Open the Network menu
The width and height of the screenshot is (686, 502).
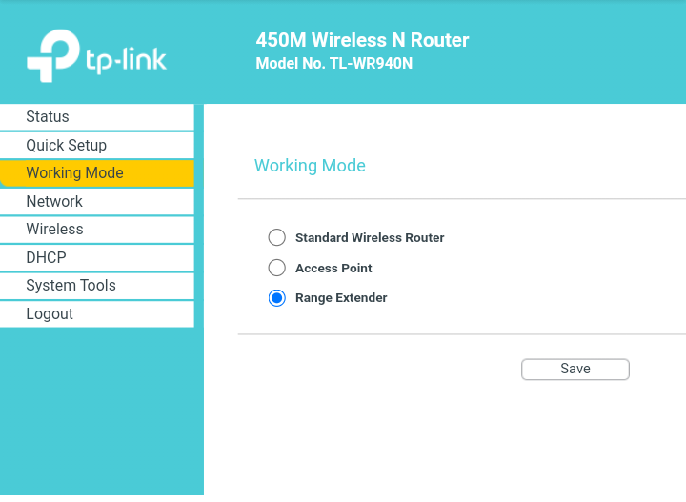point(96,202)
